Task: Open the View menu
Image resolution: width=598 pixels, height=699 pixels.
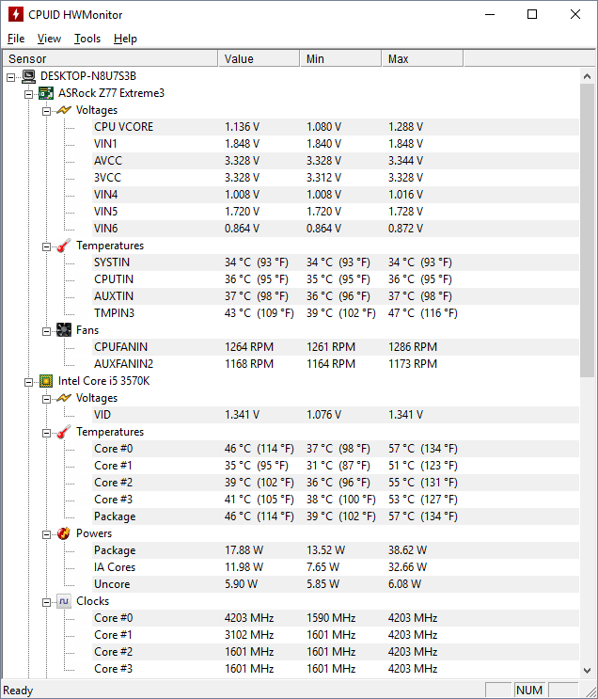Action: coord(49,39)
